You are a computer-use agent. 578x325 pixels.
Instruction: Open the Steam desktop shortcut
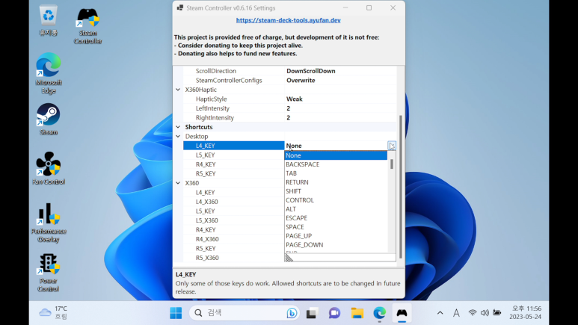coord(49,119)
